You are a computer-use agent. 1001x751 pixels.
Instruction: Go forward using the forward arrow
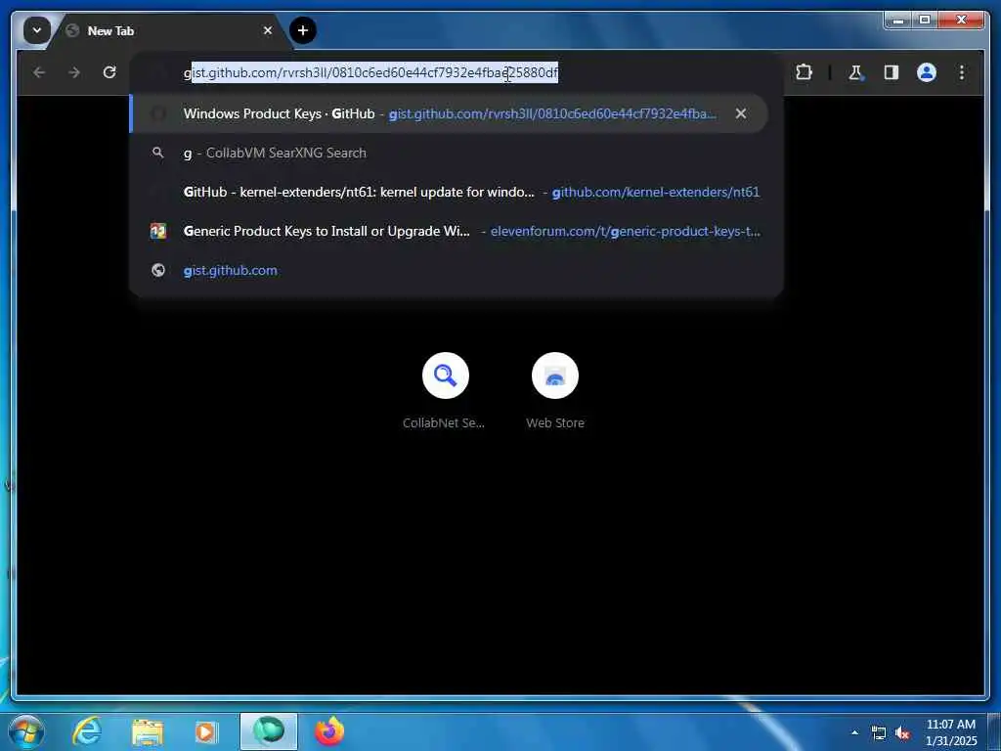click(74, 72)
